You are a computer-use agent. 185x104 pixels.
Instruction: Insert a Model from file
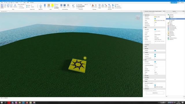pos(103,6)
